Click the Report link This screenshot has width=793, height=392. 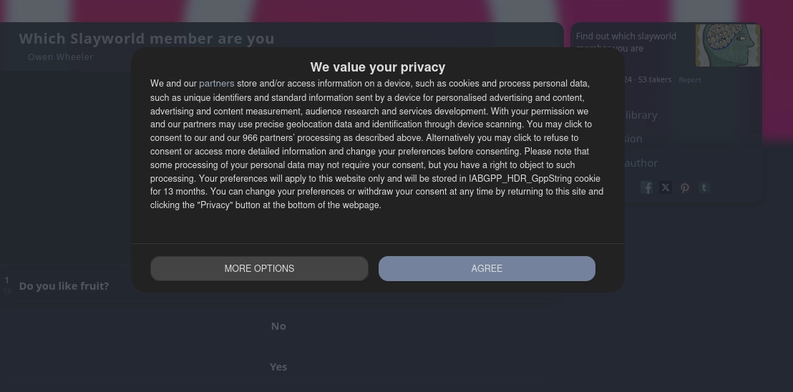click(690, 80)
